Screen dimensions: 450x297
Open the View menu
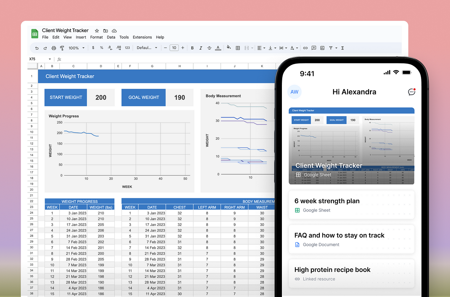coord(67,37)
